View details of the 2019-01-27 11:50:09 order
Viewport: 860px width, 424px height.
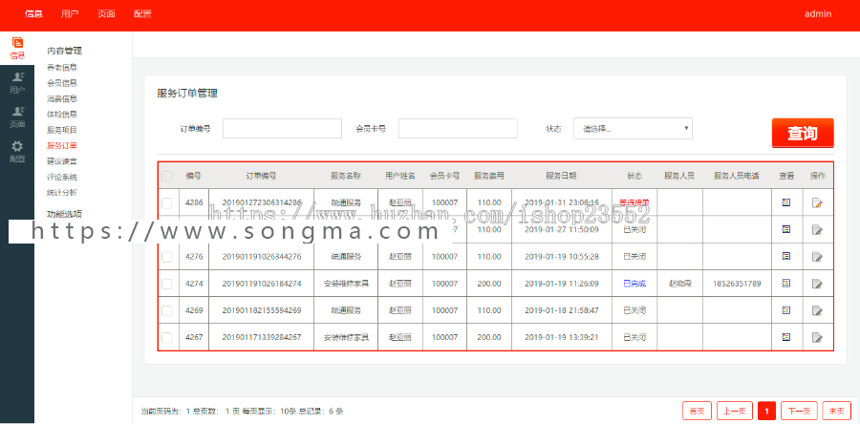[x=786, y=229]
